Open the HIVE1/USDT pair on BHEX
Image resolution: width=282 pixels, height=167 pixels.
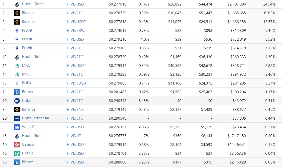pyautogui.click(x=77, y=83)
